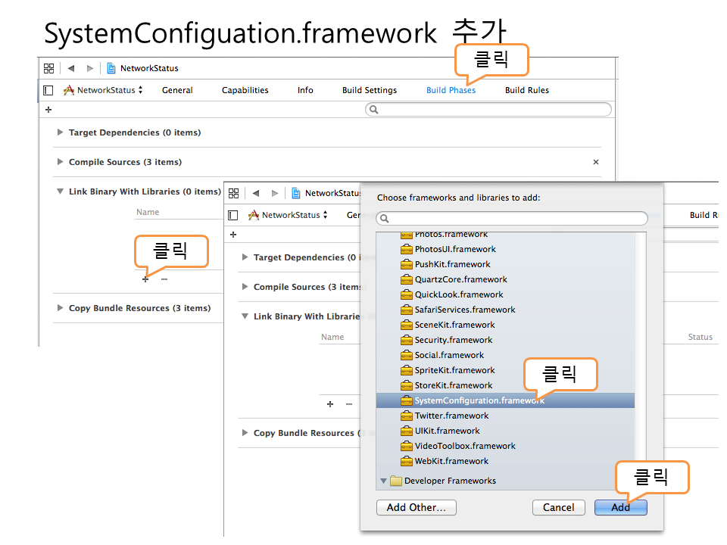Click the plus icon under Link Binary With Libraries in rear window

[145, 279]
